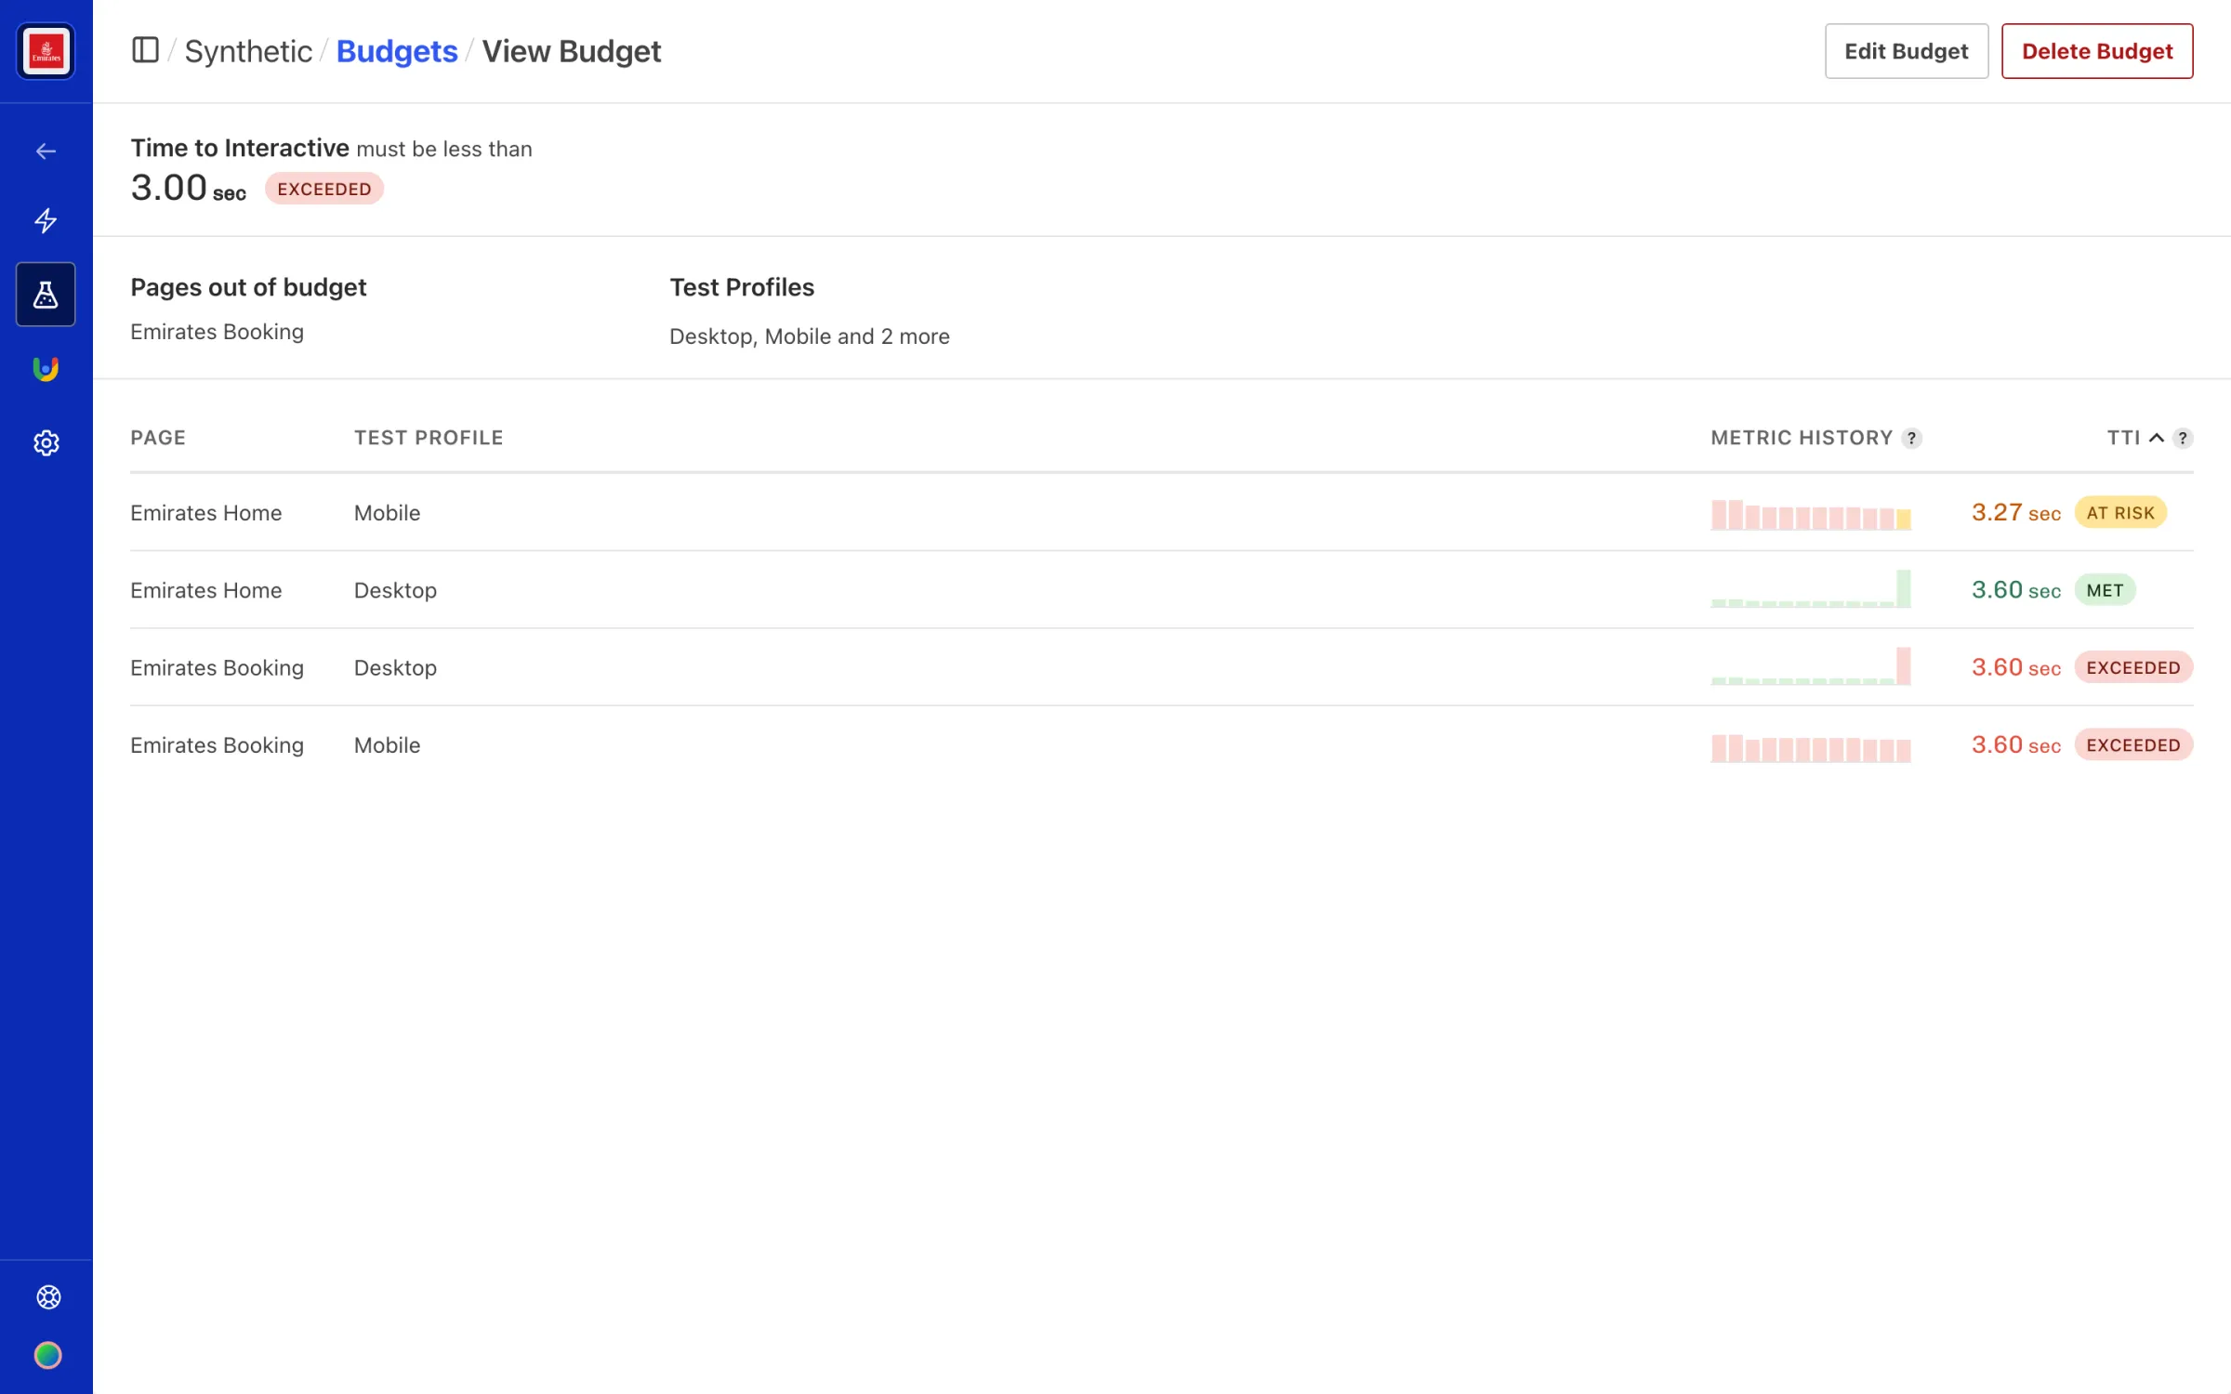Click Mobile profile in Emirates Home row
The height and width of the screenshot is (1394, 2231).
click(x=387, y=513)
